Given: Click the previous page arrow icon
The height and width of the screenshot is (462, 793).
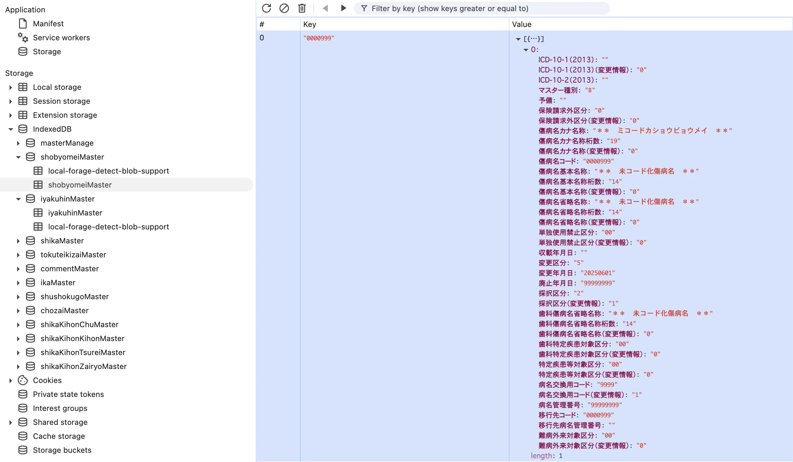Looking at the screenshot, I should [x=325, y=8].
